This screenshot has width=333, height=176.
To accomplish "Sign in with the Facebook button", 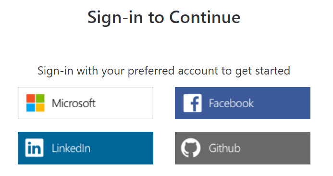I will pos(243,103).
